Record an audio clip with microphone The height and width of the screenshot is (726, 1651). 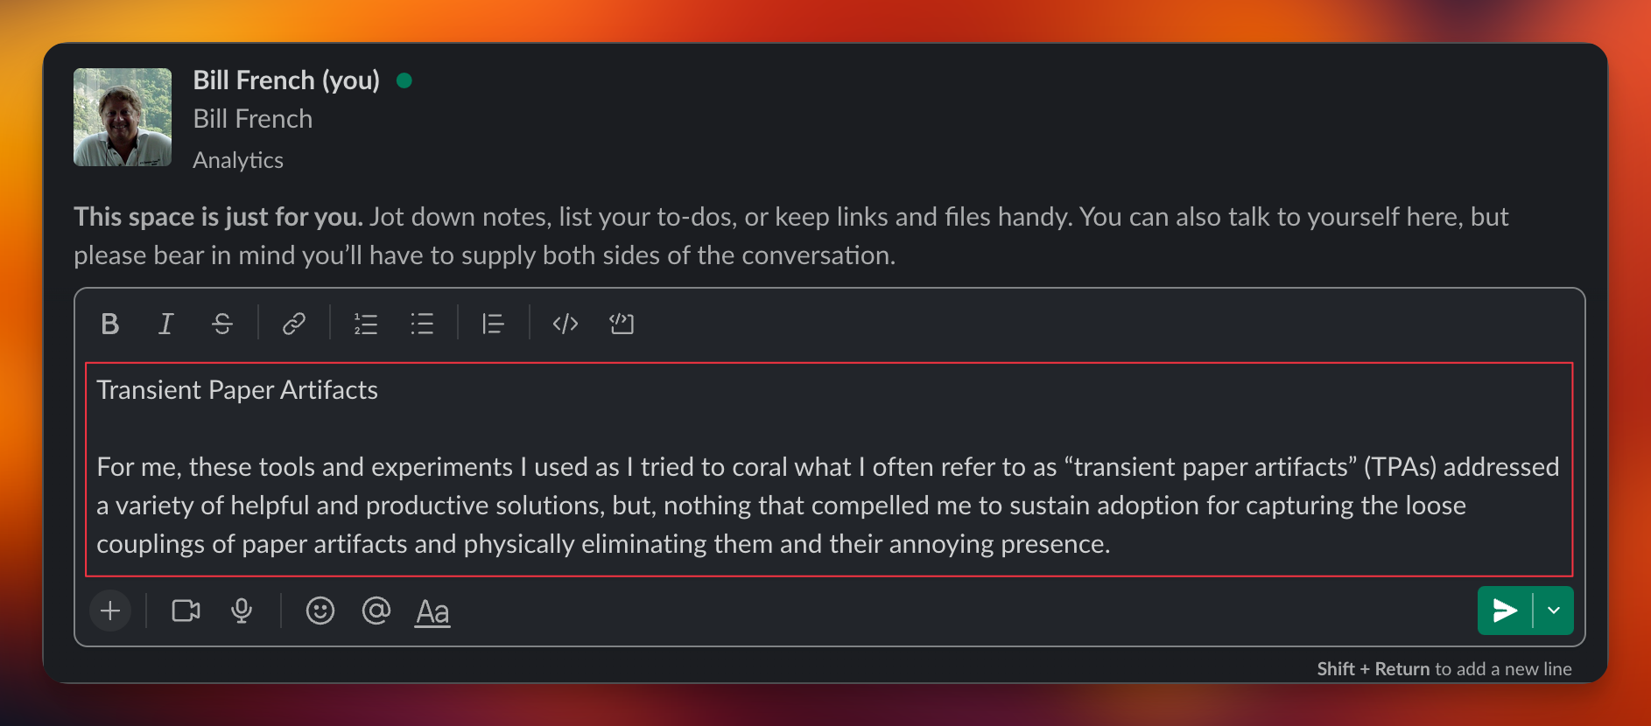click(242, 611)
